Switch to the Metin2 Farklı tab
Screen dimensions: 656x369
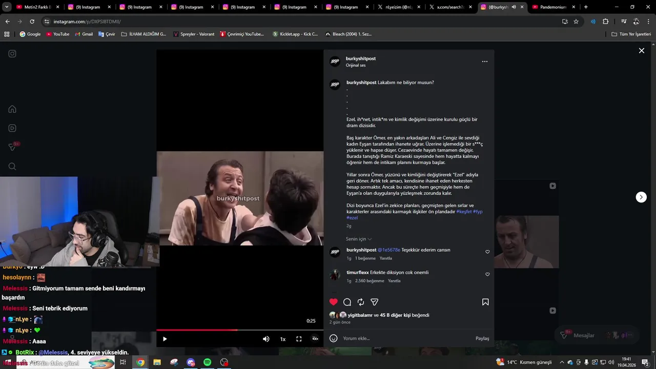click(x=37, y=7)
